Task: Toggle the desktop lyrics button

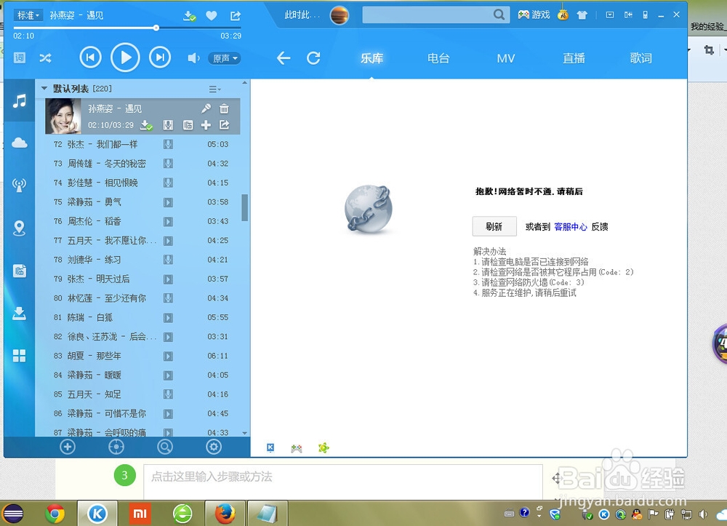Action: point(20,58)
